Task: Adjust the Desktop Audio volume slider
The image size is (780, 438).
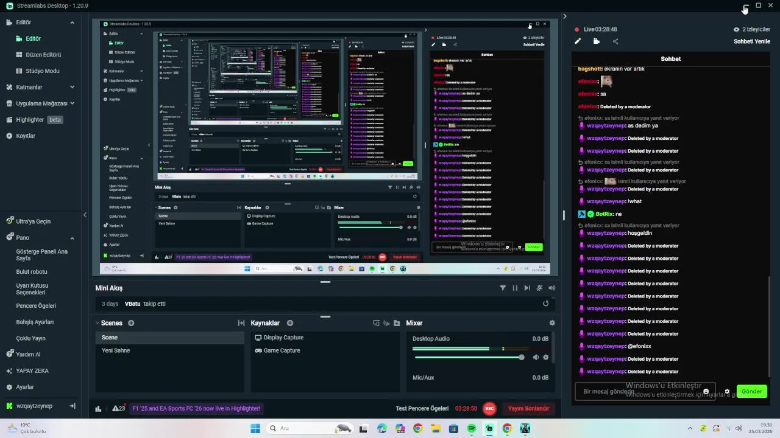Action: (x=469, y=357)
